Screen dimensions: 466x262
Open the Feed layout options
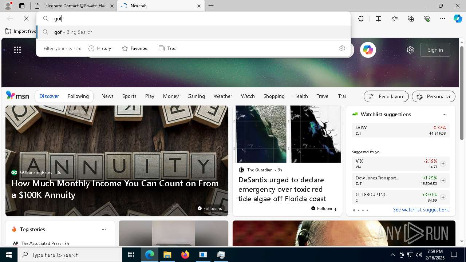click(x=386, y=96)
